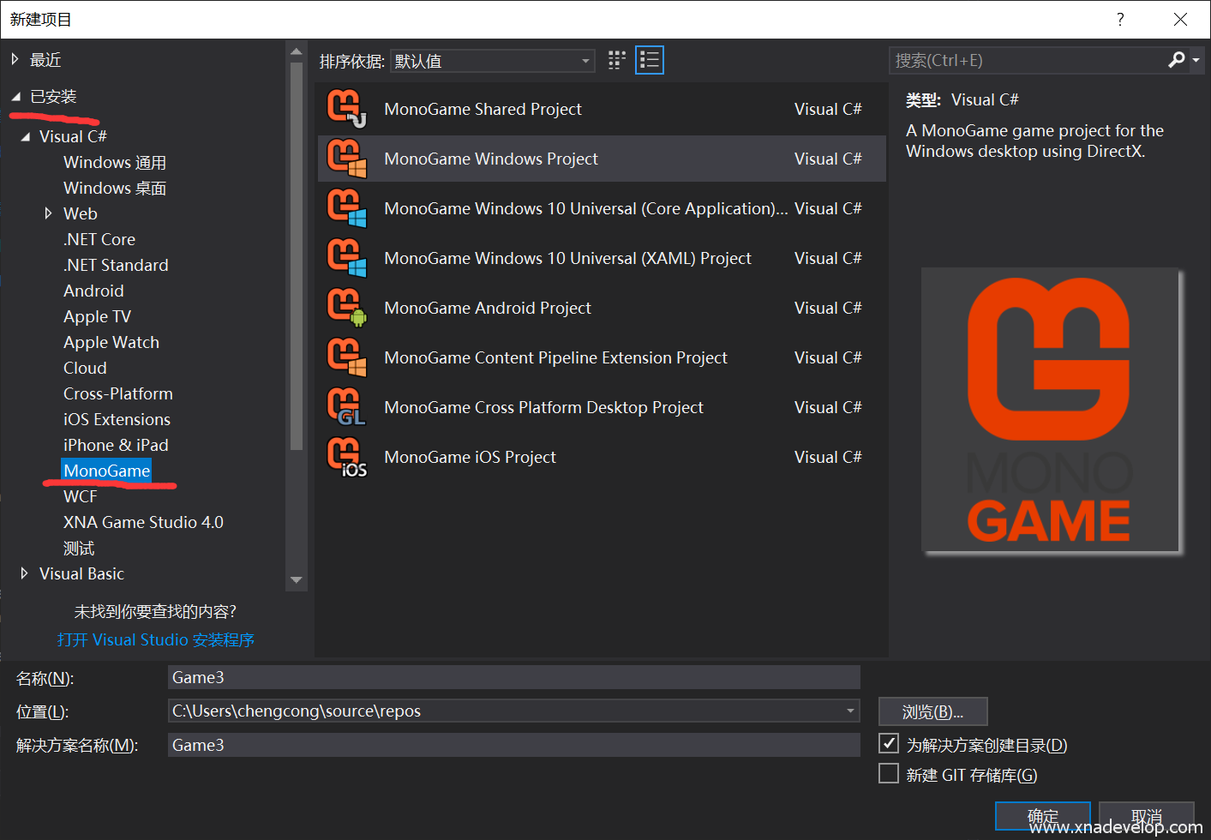Click the MonoGame Android Project icon

[x=346, y=308]
